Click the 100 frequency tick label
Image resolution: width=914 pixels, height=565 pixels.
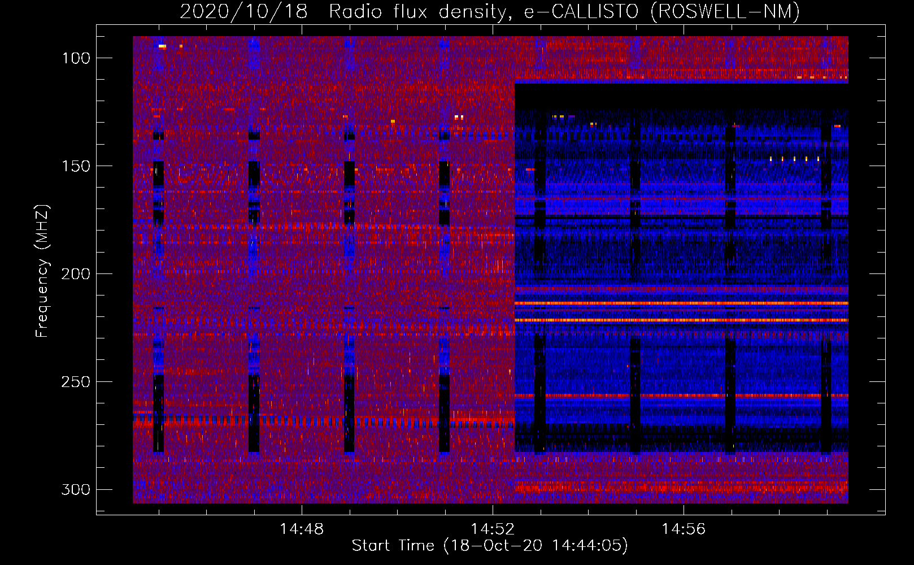(76, 58)
